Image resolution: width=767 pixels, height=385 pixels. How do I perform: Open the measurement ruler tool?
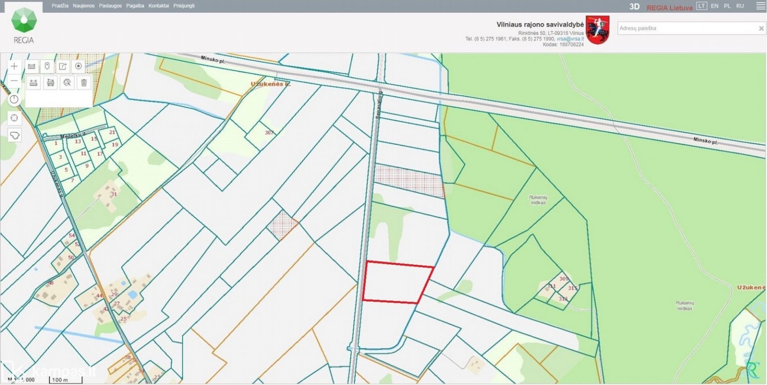(31, 66)
